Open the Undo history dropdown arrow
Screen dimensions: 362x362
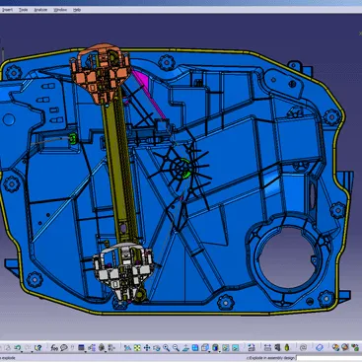[22, 351]
